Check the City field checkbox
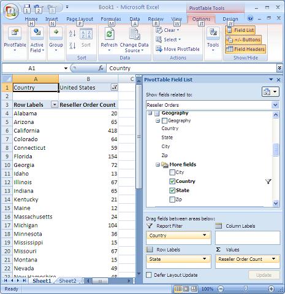Screen dimensions: 285x294 pyautogui.click(x=172, y=172)
